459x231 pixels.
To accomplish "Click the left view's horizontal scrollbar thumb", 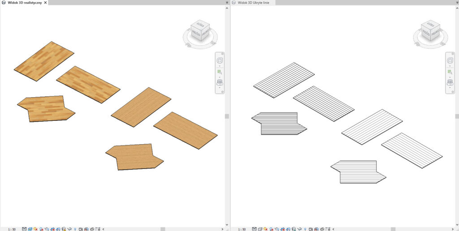I will point(163,229).
